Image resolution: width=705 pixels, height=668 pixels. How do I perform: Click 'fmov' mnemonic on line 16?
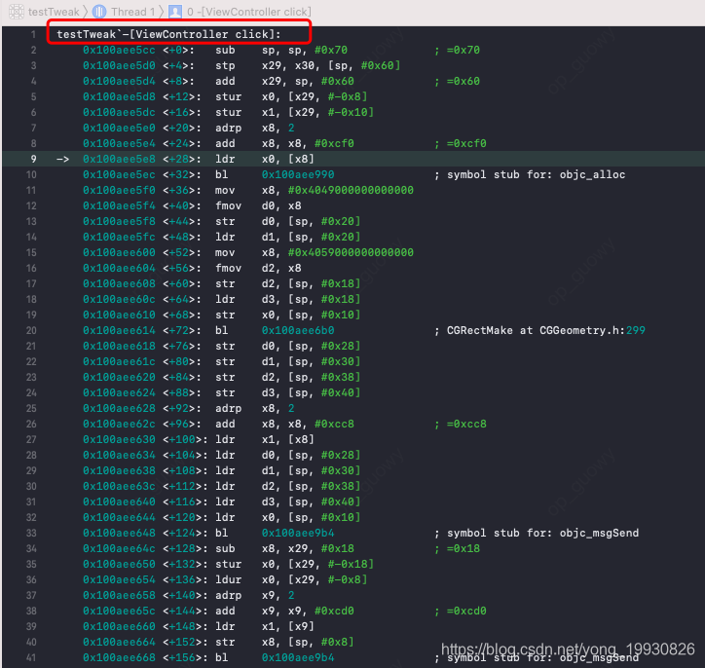coord(228,269)
